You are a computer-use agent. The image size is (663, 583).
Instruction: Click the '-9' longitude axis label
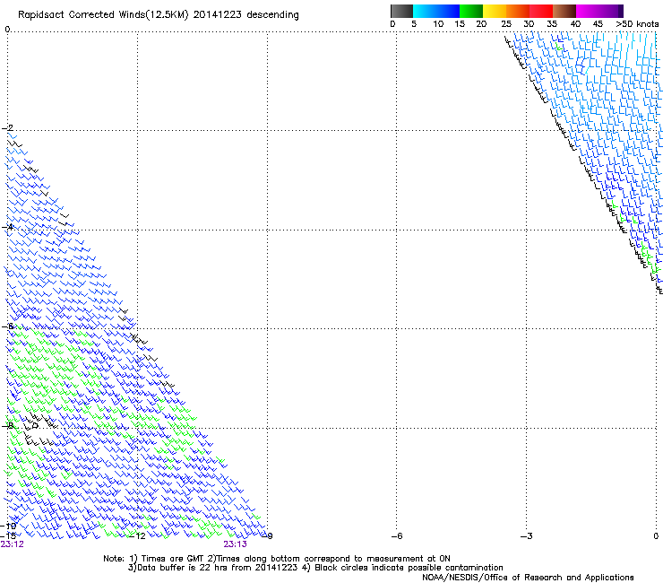click(268, 536)
